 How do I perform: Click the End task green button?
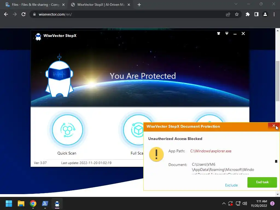coord(262,182)
